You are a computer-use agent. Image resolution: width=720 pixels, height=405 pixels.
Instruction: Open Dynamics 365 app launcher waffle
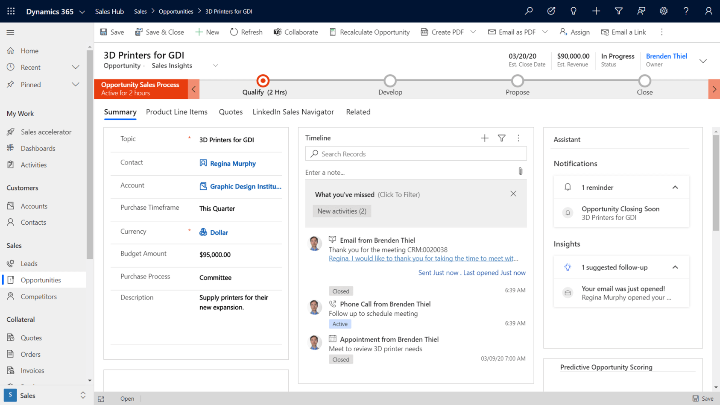(x=11, y=11)
